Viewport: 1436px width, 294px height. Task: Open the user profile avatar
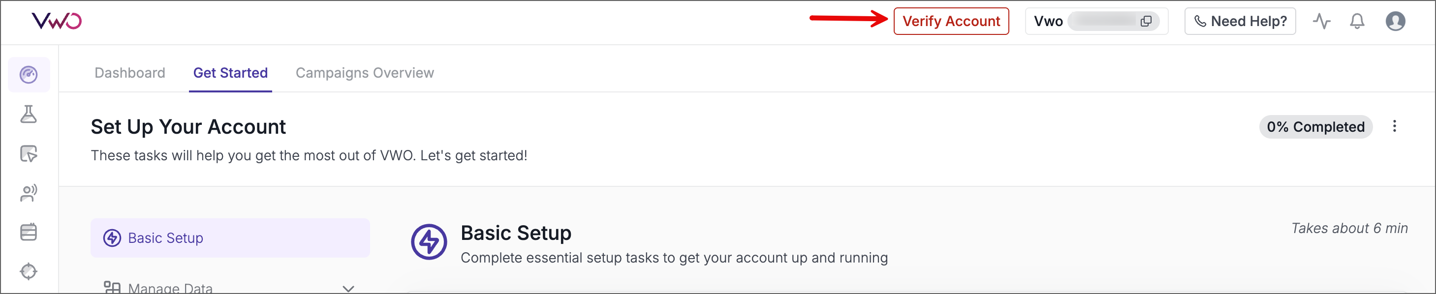[1396, 21]
